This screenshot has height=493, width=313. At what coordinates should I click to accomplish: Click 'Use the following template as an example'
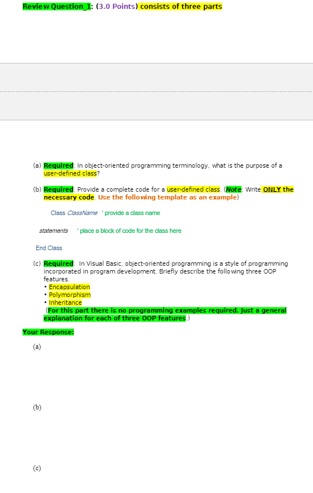click(167, 197)
